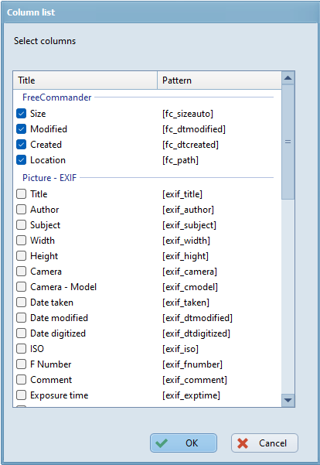Click the scrollbar up arrow
The height and width of the screenshot is (465, 320).
288,78
